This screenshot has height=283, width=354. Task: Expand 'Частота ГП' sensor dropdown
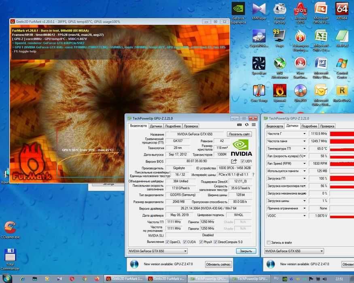(x=304, y=134)
